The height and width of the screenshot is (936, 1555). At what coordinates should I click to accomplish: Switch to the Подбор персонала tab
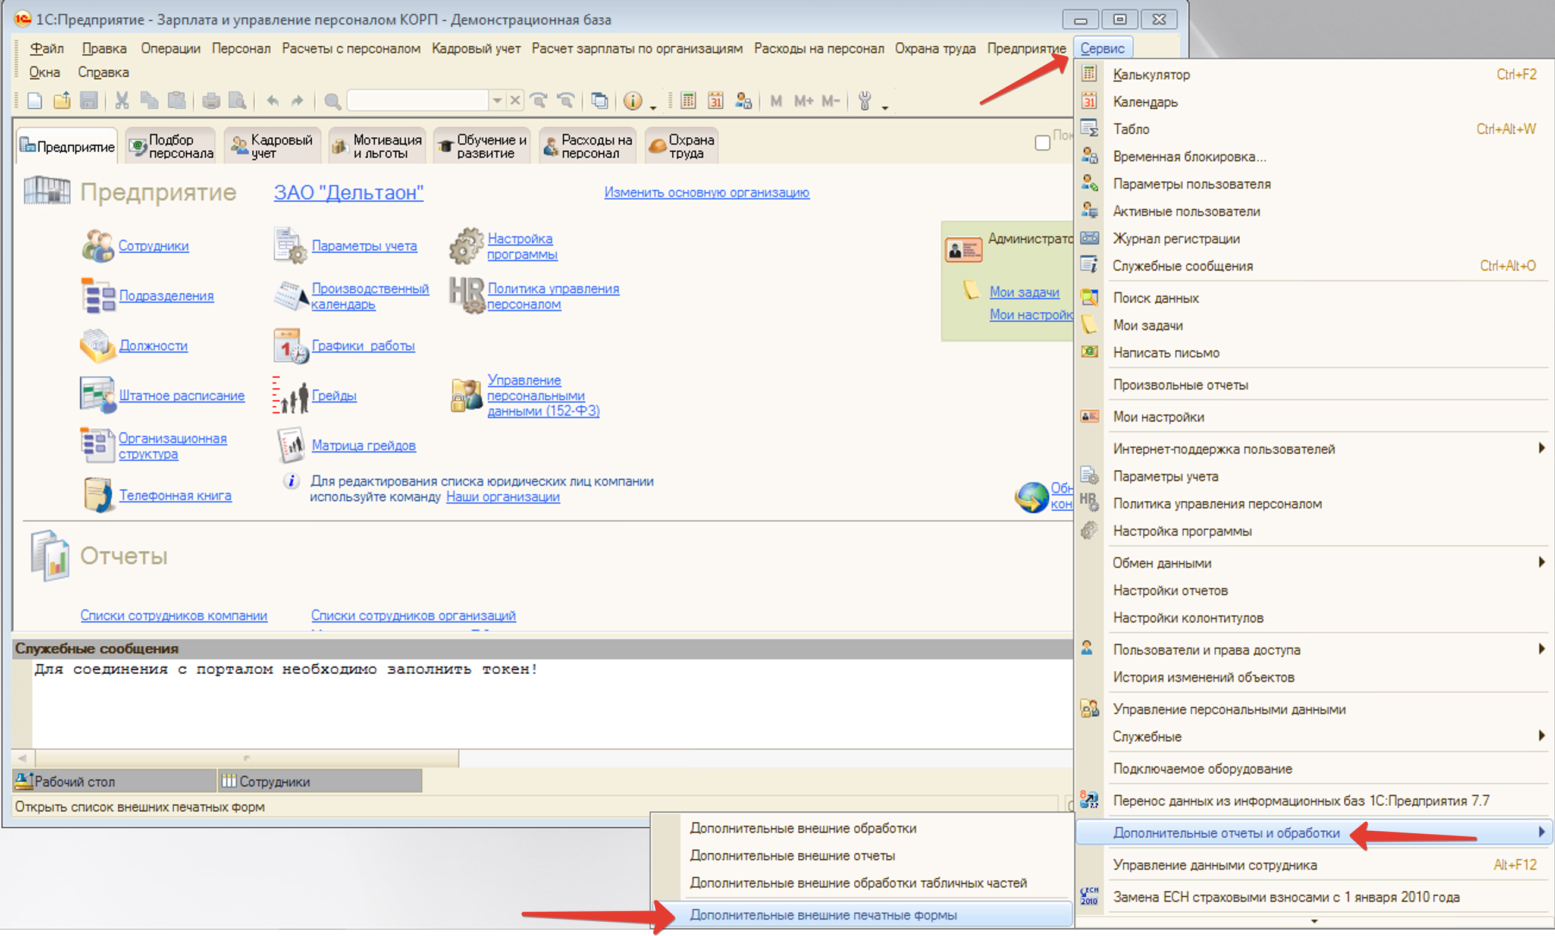coord(171,146)
